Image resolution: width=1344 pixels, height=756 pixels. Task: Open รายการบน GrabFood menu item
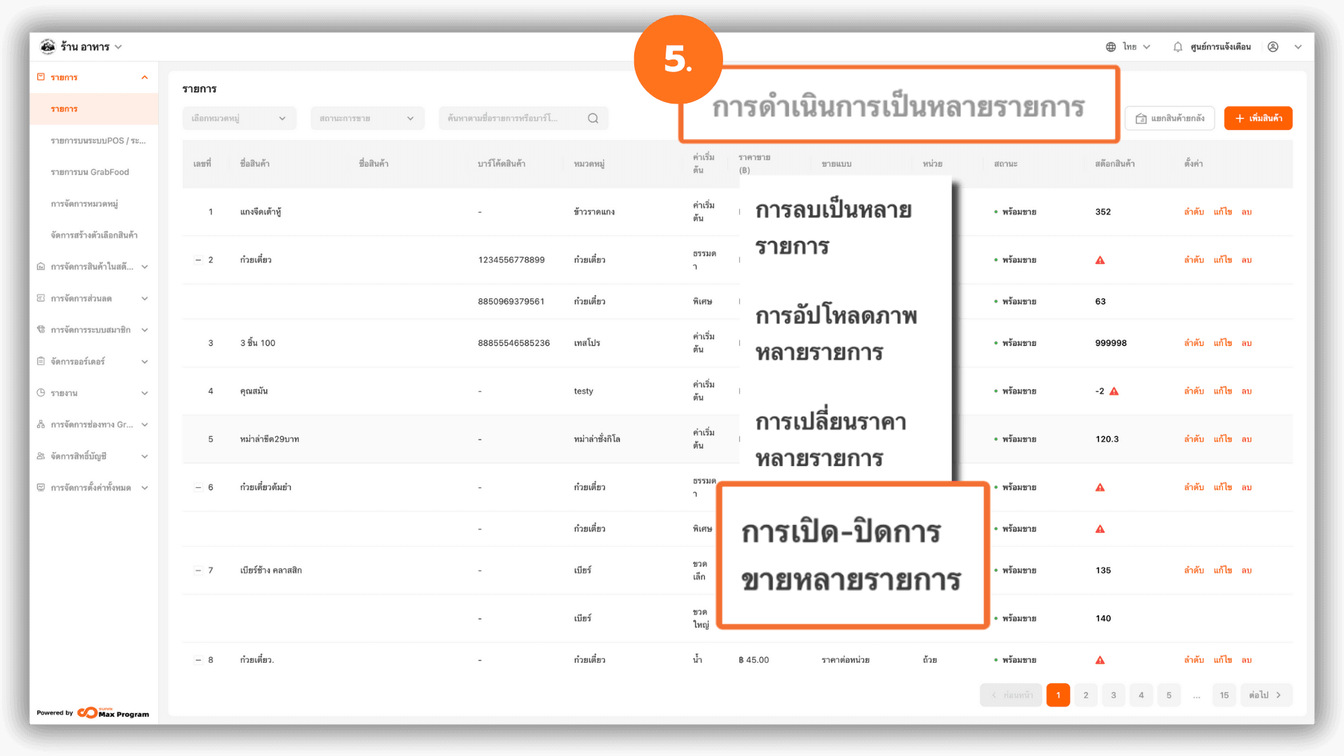coord(90,172)
